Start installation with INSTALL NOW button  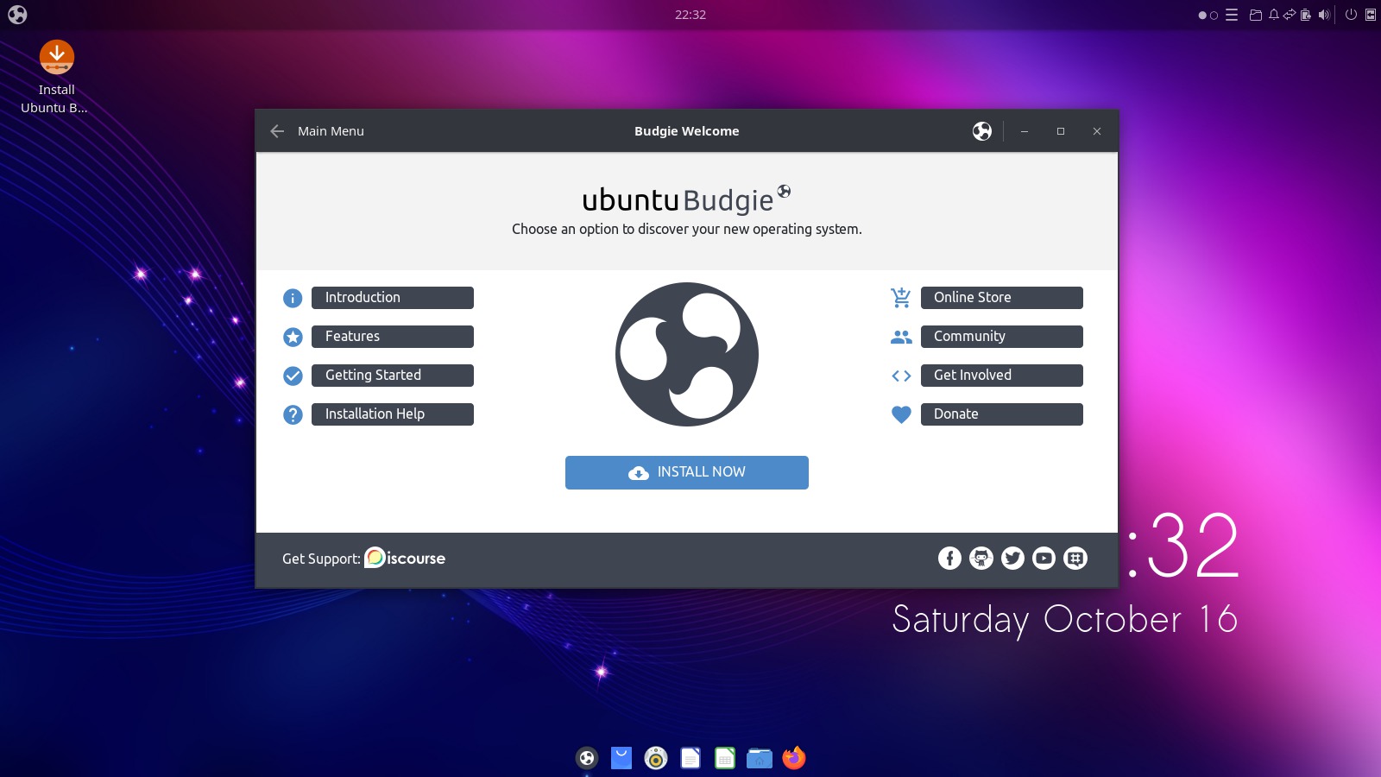pos(687,472)
